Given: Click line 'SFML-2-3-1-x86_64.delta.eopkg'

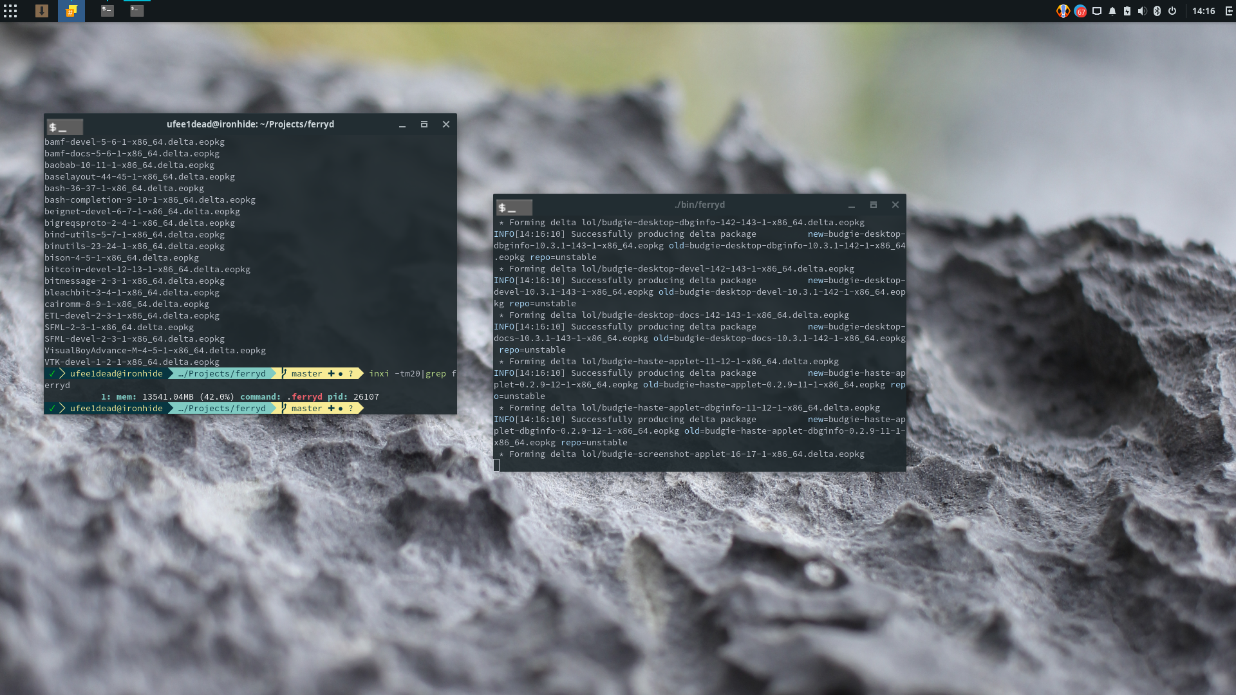Looking at the screenshot, I should pyautogui.click(x=119, y=328).
